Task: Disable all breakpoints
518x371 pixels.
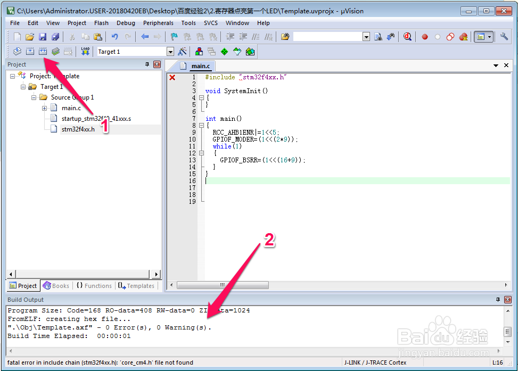Action: coord(450,37)
